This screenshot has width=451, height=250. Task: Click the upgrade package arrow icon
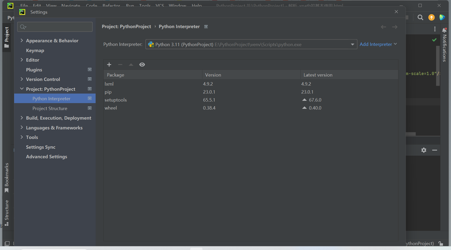(131, 64)
